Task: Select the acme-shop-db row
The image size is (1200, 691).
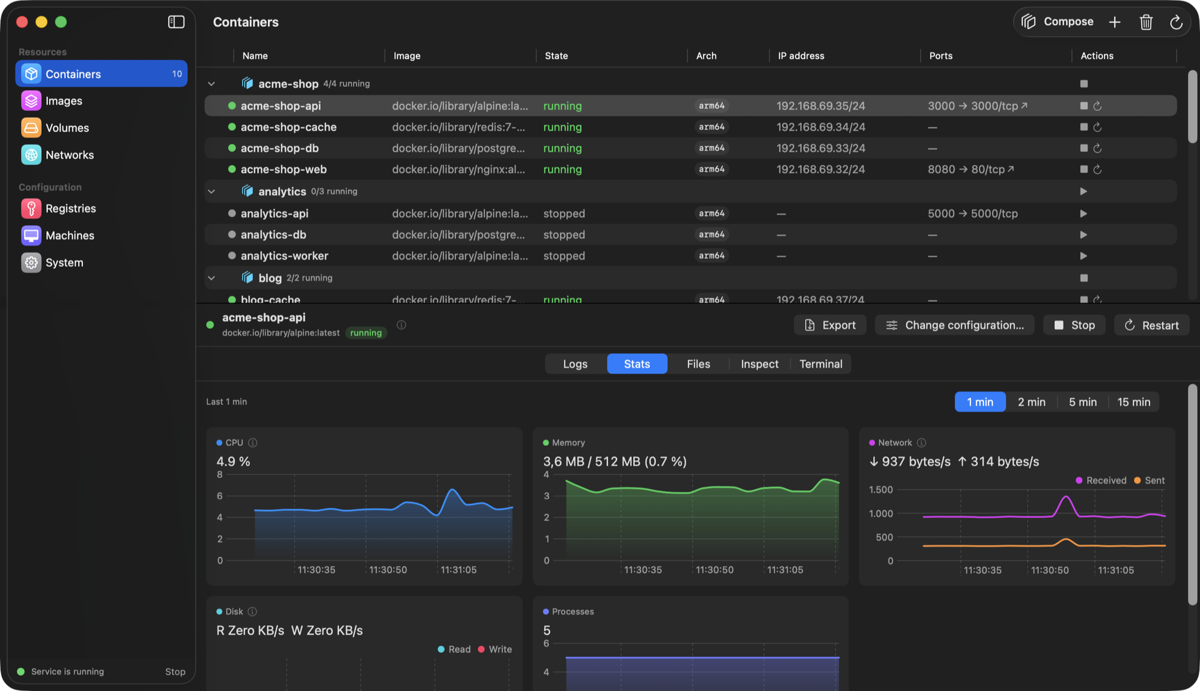Action: [690, 148]
